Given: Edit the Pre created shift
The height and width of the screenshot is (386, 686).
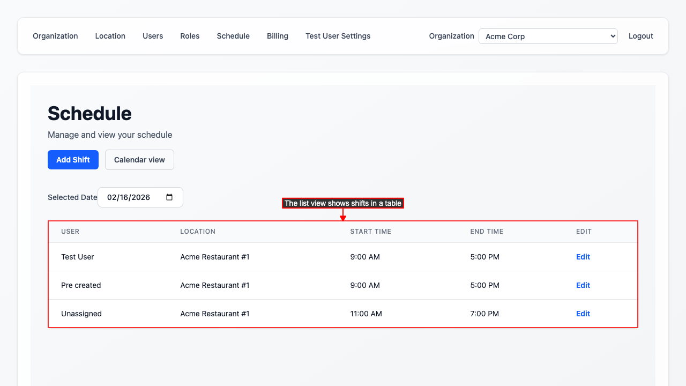Looking at the screenshot, I should (x=583, y=285).
